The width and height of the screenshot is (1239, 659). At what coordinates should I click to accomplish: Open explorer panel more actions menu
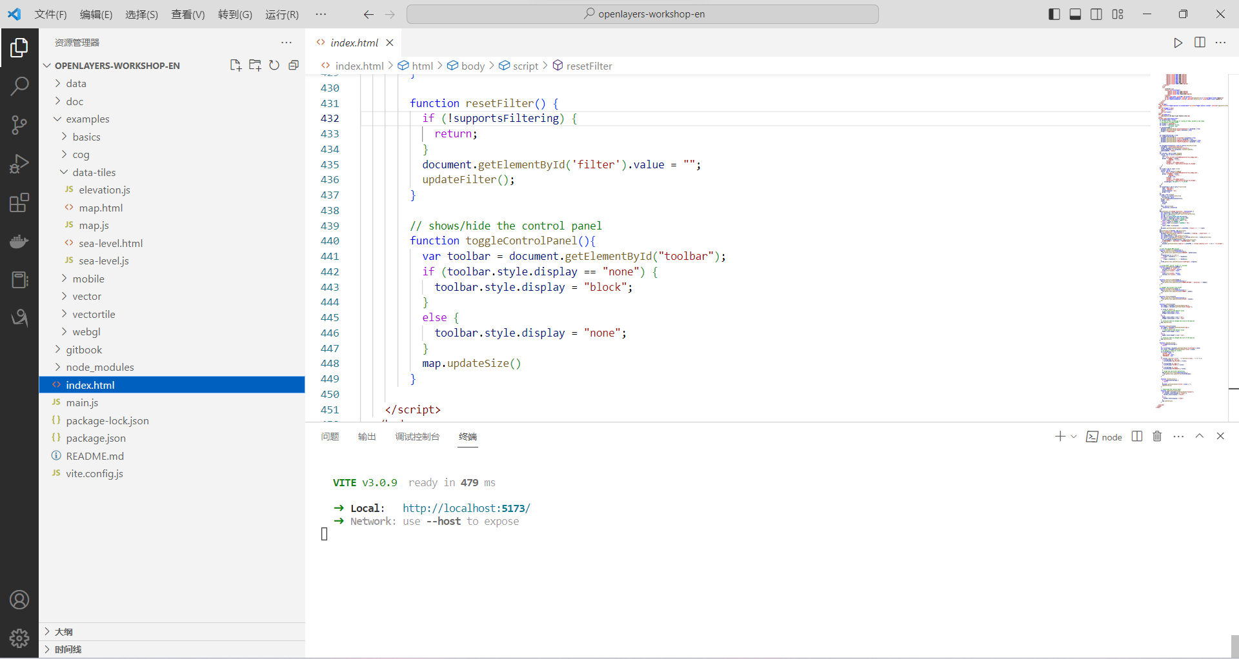coord(287,43)
